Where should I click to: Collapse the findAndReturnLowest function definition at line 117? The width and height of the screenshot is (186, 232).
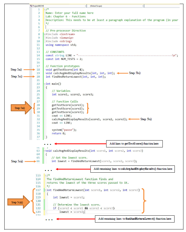[x=46, y=190]
